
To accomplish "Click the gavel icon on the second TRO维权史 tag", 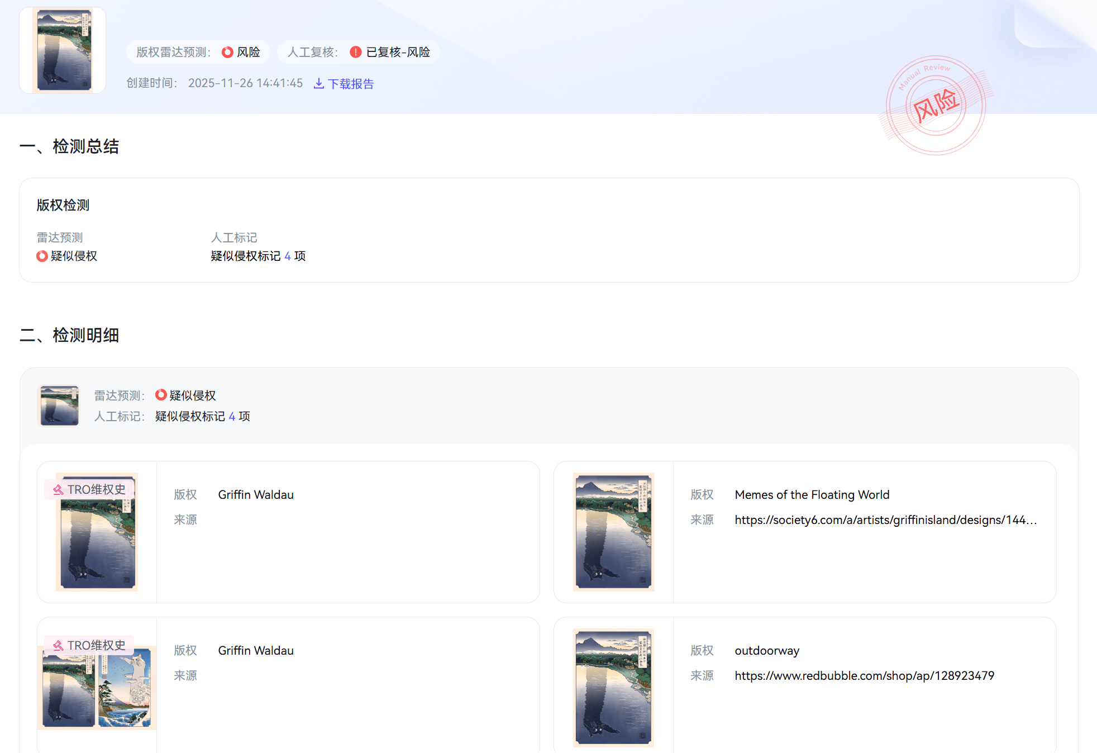I will tap(58, 645).
